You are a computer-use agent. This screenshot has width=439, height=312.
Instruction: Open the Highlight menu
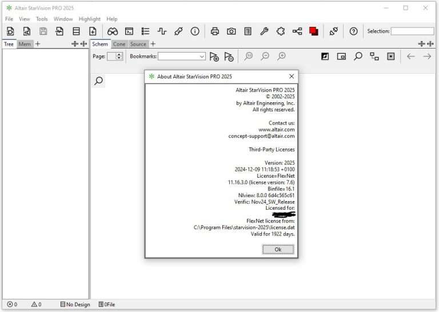click(x=89, y=19)
